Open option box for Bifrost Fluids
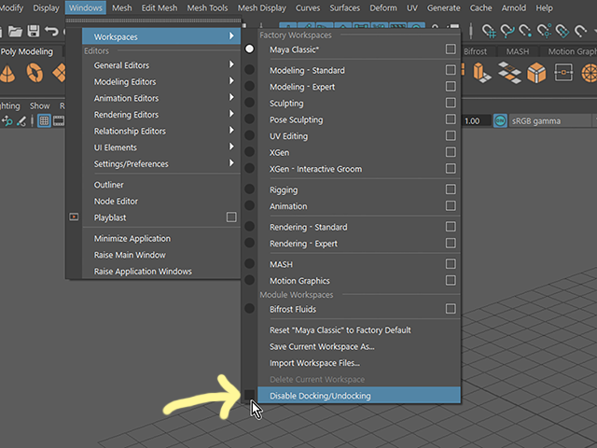597x448 pixels. pos(451,309)
